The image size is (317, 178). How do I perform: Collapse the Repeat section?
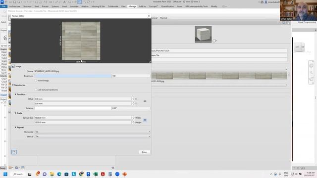tap(15, 128)
